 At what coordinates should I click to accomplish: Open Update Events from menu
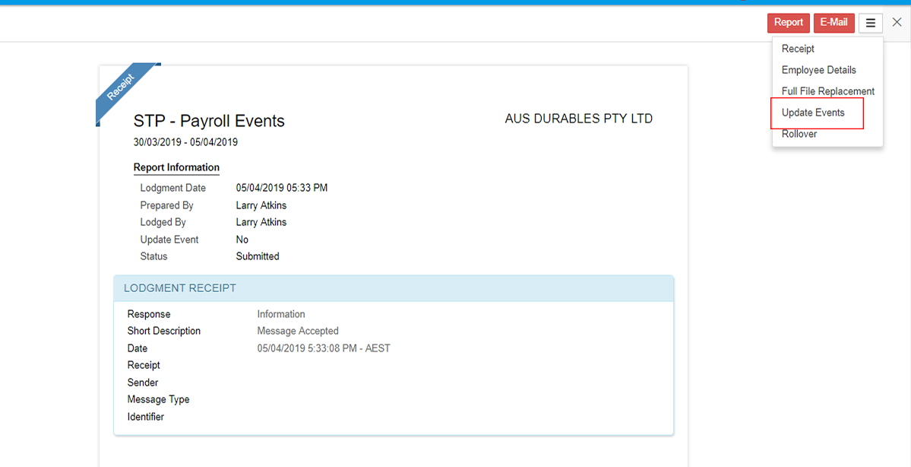click(813, 113)
